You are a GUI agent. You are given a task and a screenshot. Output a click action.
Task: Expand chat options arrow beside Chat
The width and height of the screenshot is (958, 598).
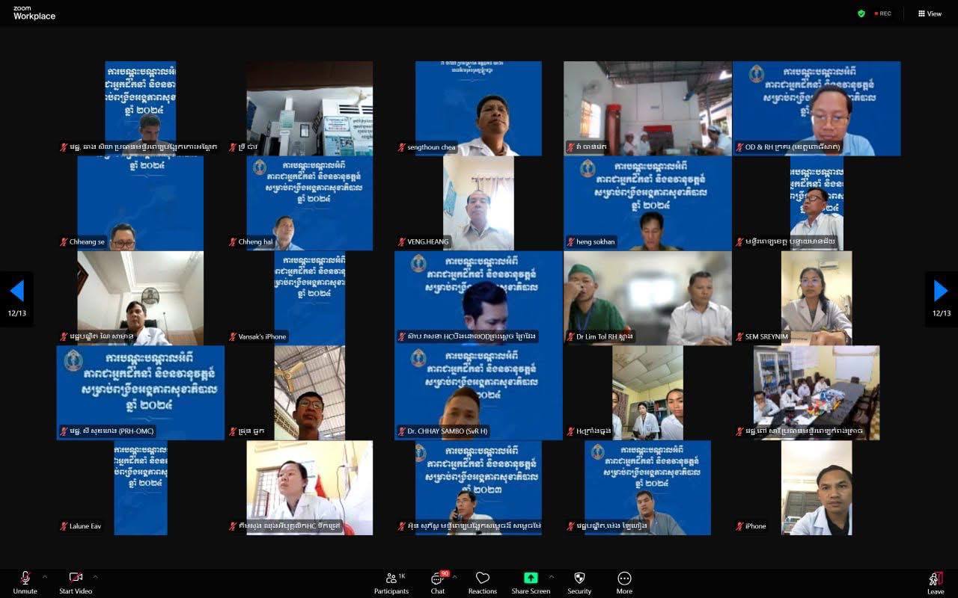point(455,576)
